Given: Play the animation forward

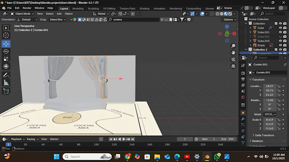Looking at the screenshot, I should tap(124, 139).
